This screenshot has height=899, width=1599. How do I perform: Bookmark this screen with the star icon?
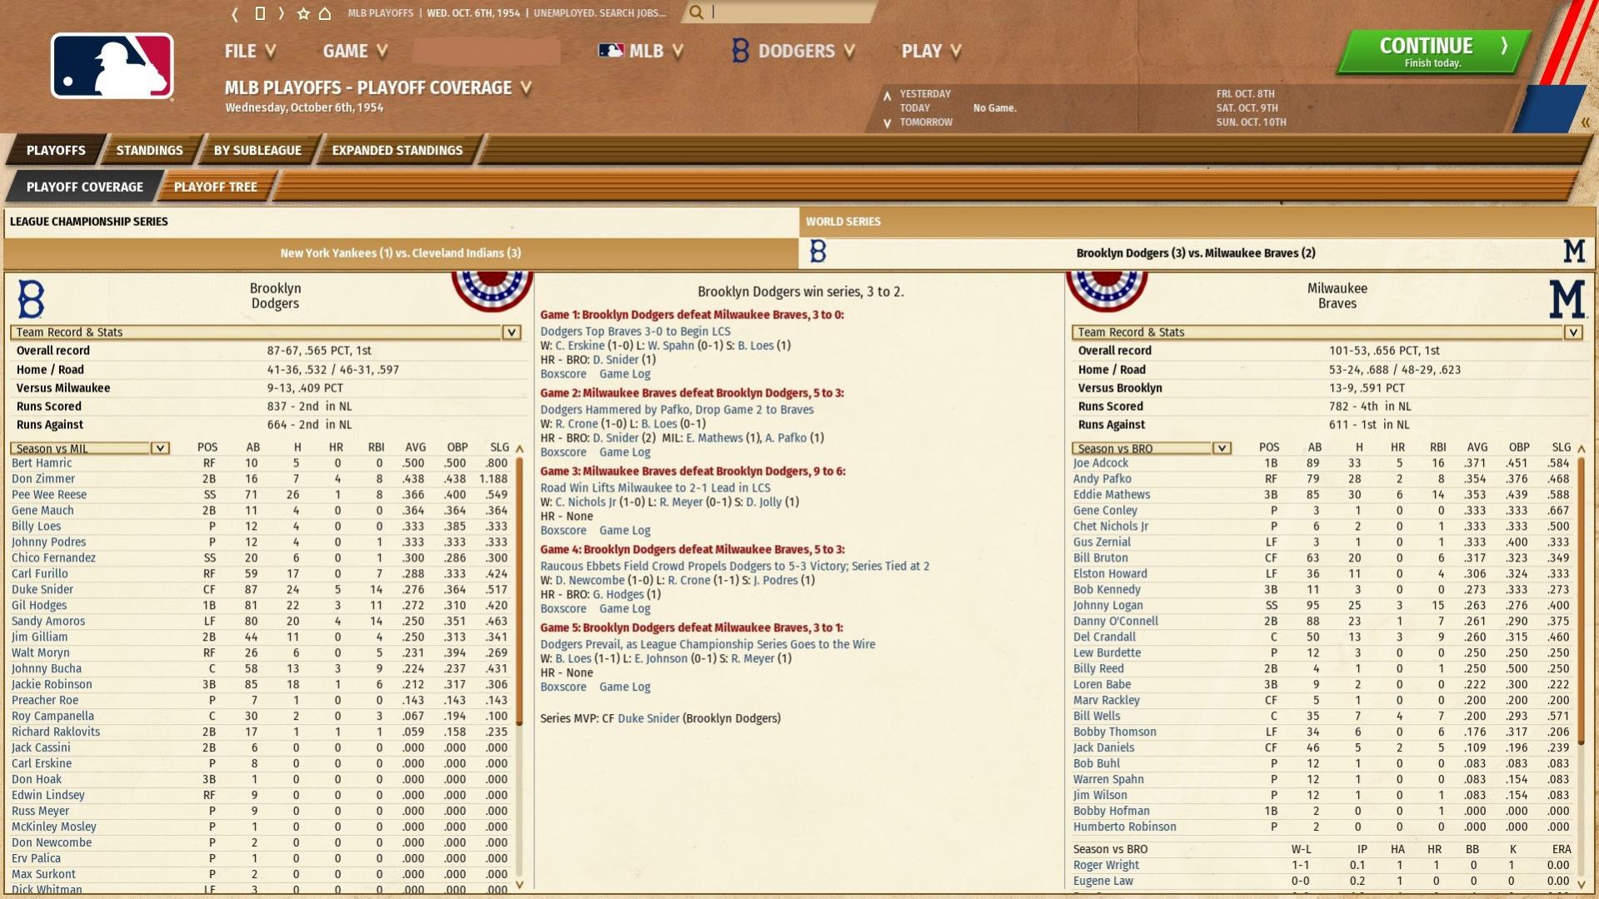[x=303, y=13]
